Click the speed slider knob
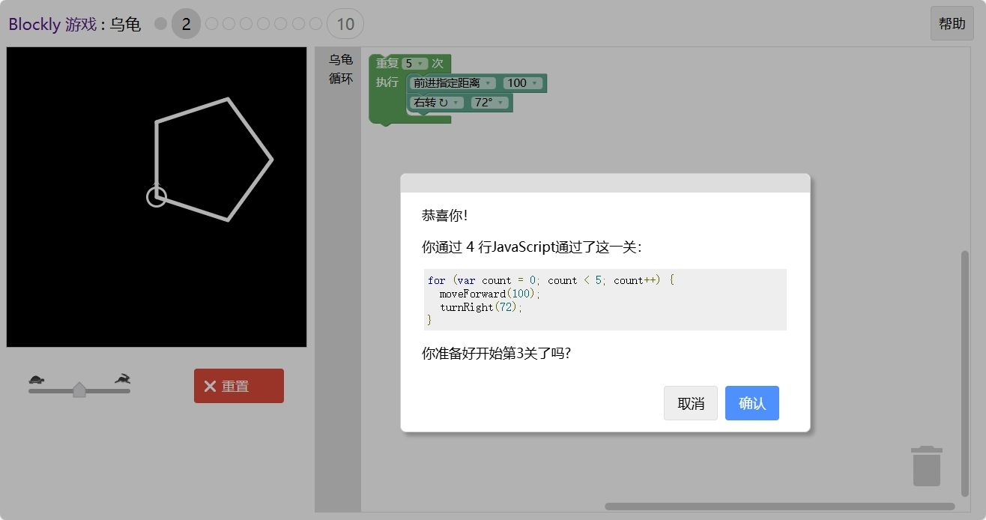Image resolution: width=986 pixels, height=520 pixels. click(x=79, y=390)
